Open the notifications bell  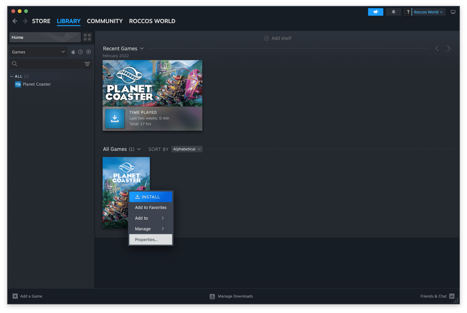[x=393, y=12]
